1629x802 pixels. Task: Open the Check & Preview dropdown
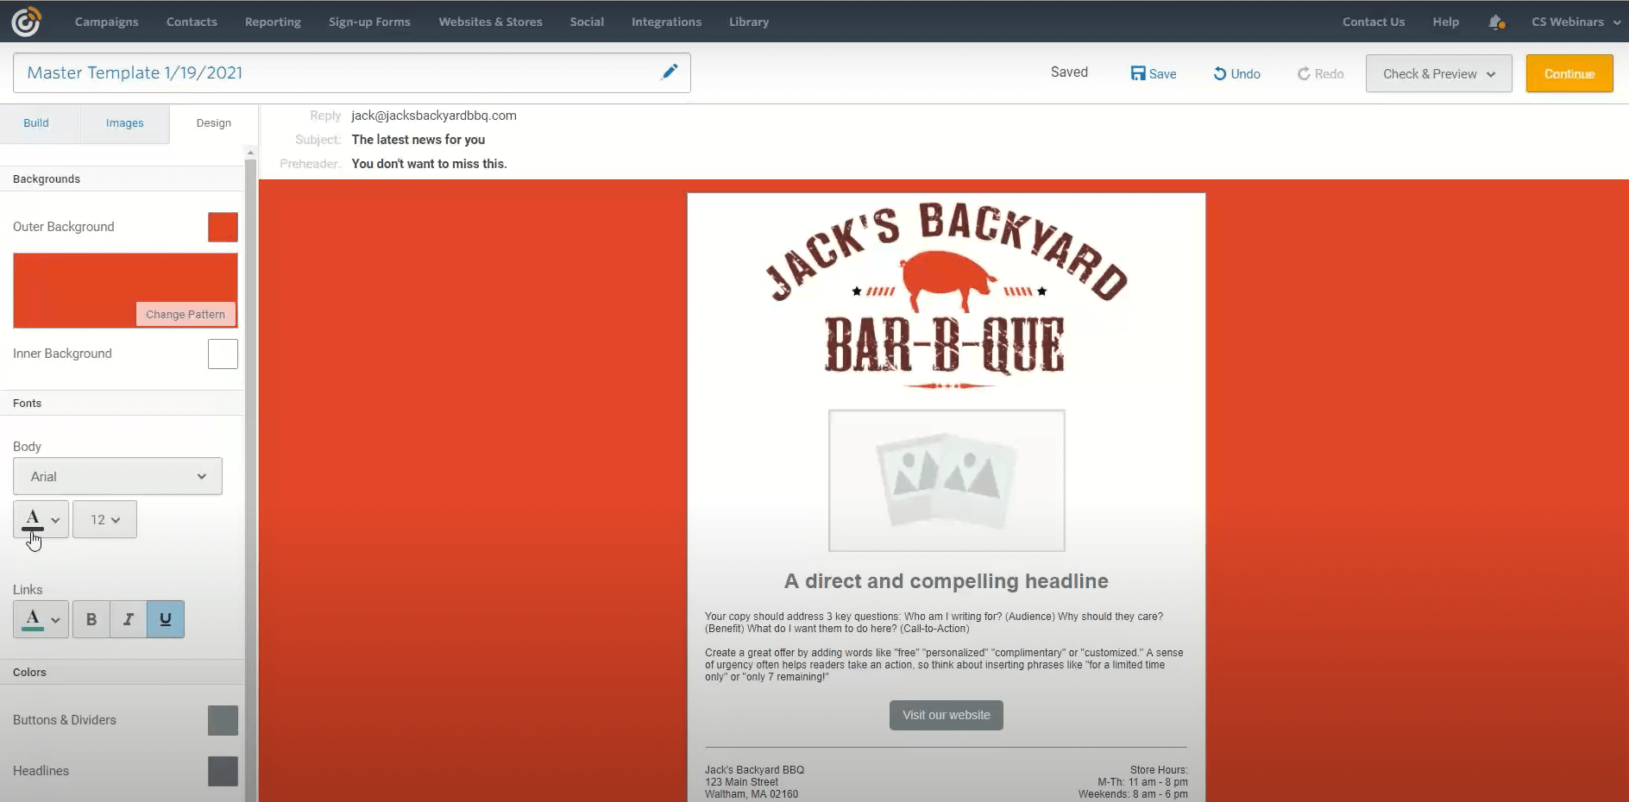tap(1438, 74)
